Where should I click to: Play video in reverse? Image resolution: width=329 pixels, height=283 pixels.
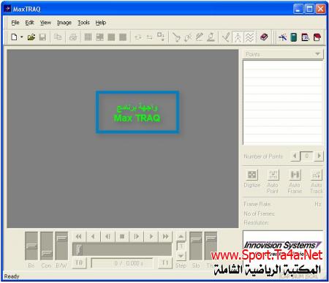[93, 236]
